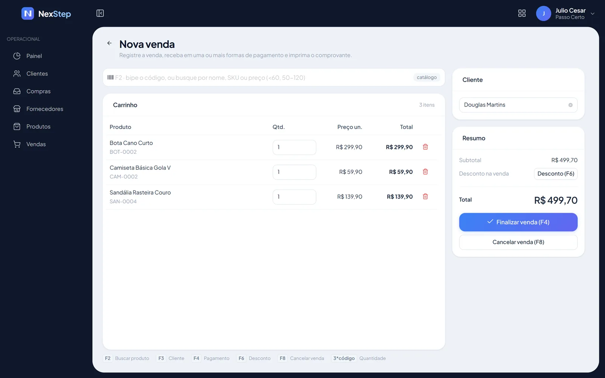605x378 pixels.
Task: Click the Desconto (F6) button
Action: click(x=555, y=174)
